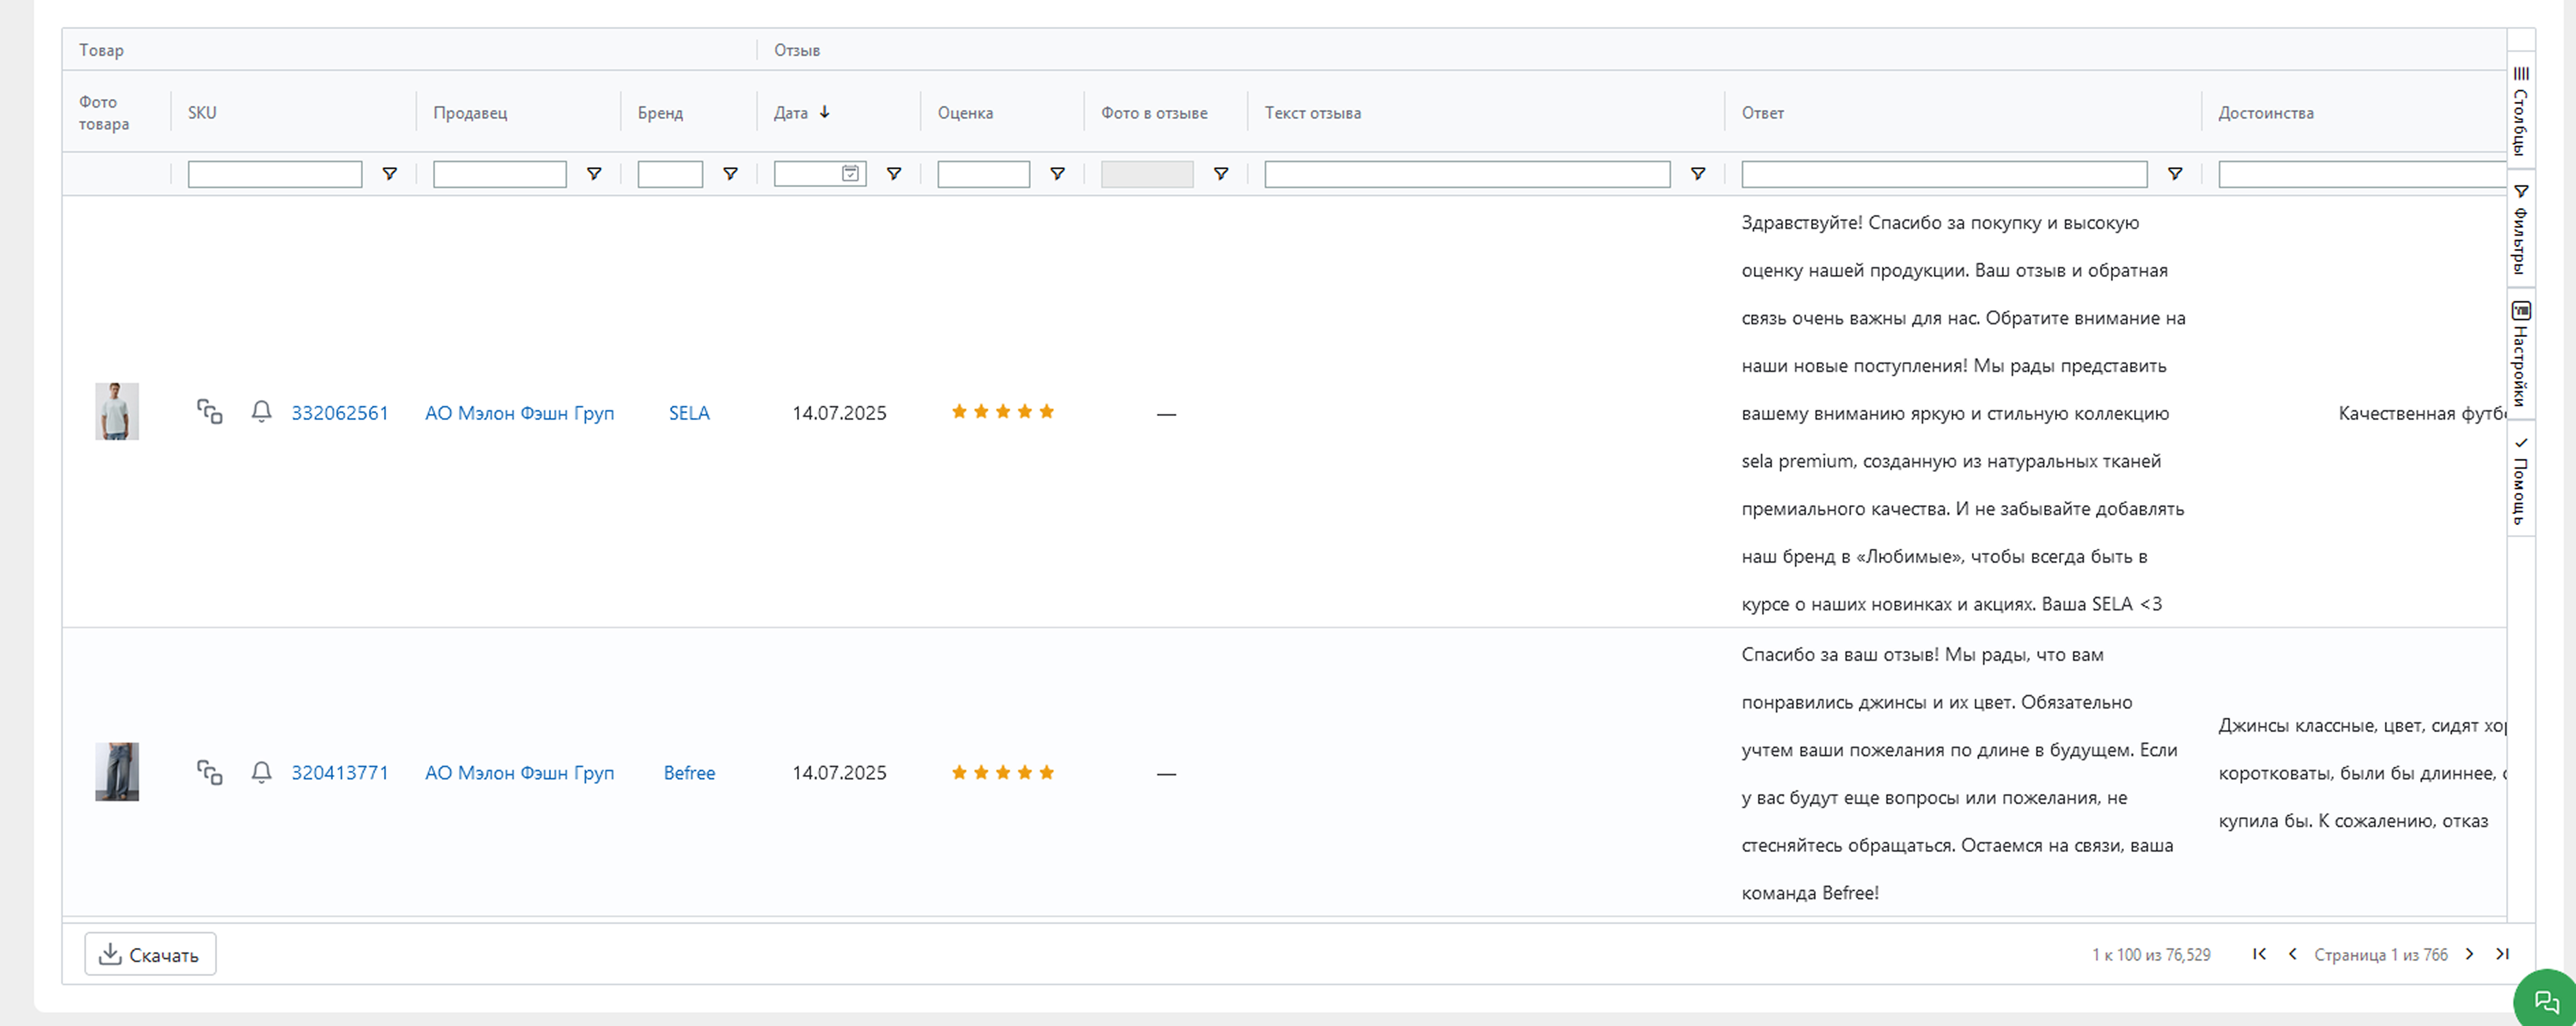
Task: Copy icon in row SKU 320413771
Action: (x=209, y=772)
